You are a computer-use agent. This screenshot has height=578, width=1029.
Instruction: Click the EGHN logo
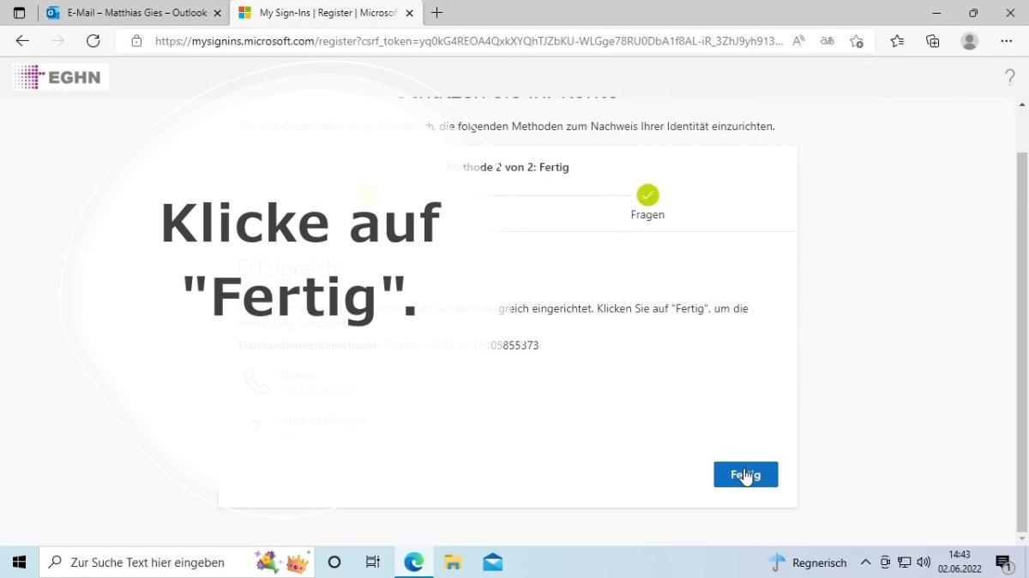point(60,77)
